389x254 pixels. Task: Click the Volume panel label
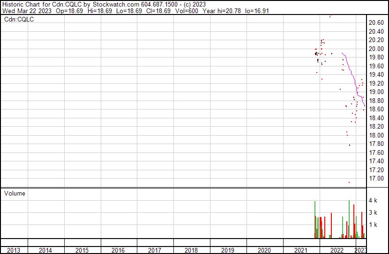click(x=15, y=193)
